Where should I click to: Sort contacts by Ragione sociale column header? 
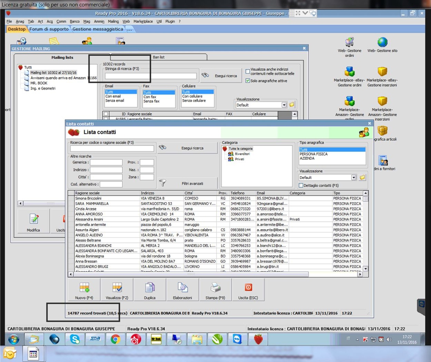[107, 193]
